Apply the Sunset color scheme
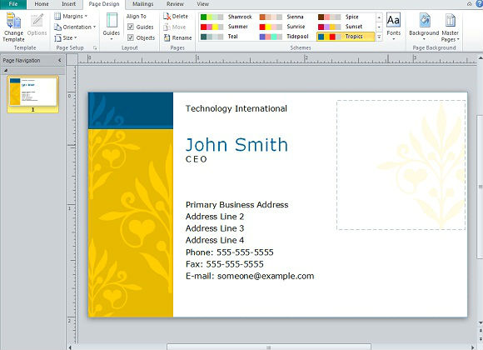 tap(345, 27)
